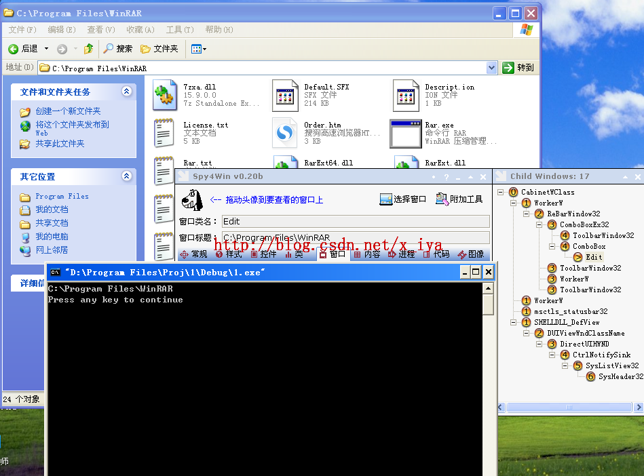Click 共享此文件夹 link

(60, 144)
